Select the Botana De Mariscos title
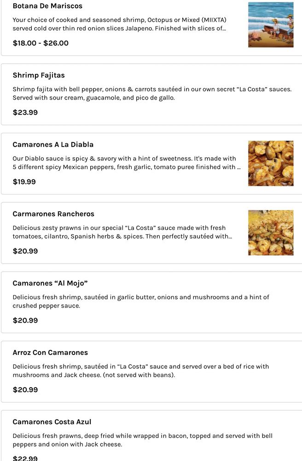The height and width of the screenshot is (461, 302). pos(47,6)
